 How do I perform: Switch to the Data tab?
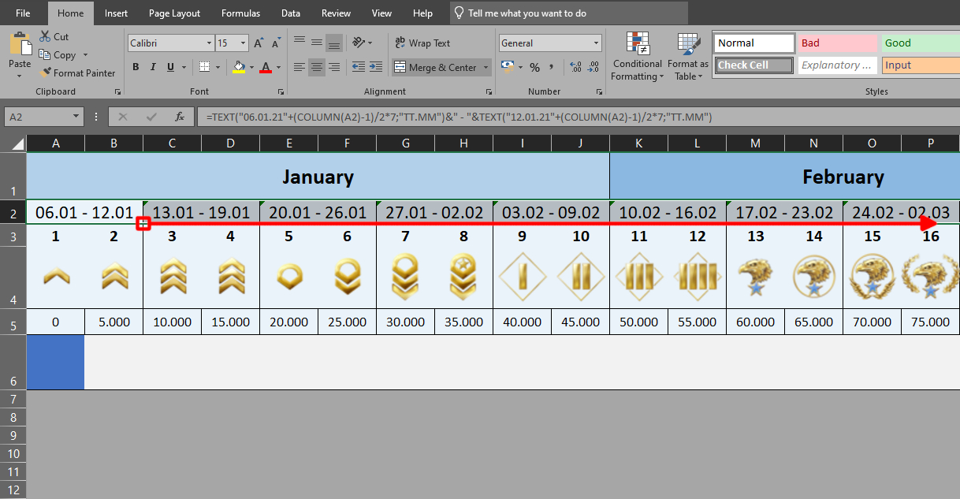tap(291, 13)
